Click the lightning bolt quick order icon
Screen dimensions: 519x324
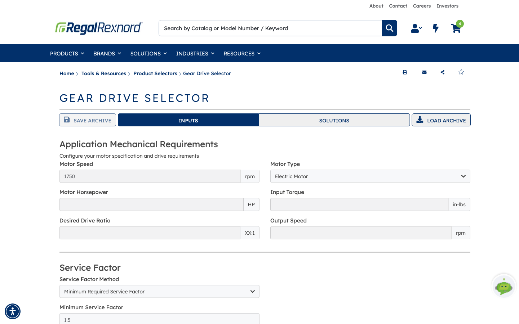point(436,28)
